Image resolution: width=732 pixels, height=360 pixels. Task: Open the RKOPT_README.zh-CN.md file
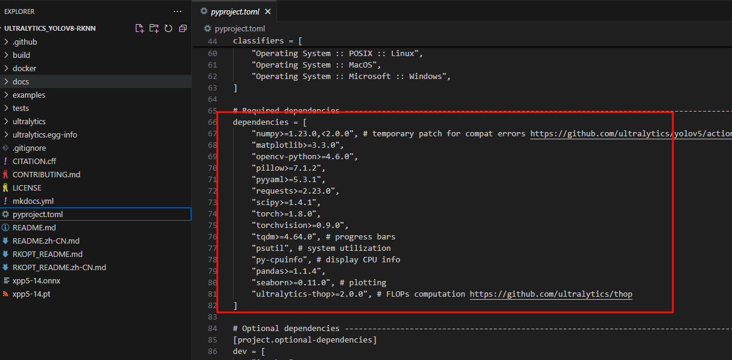click(95, 267)
